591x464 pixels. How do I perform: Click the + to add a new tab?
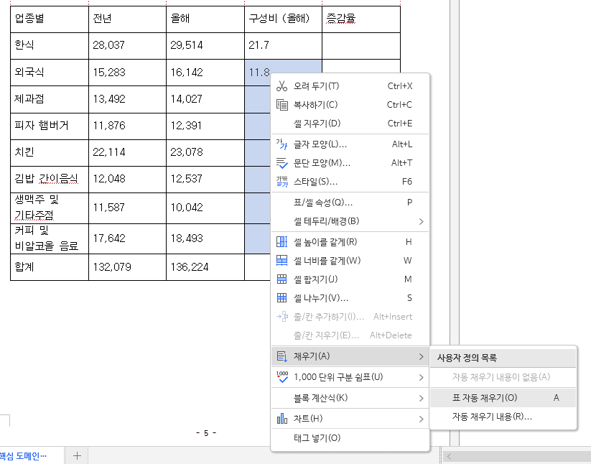pos(77,455)
